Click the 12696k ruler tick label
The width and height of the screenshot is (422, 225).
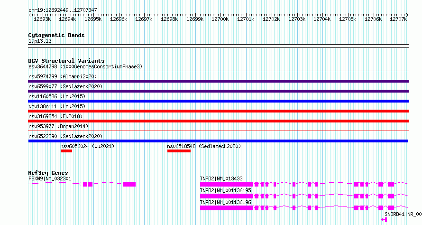point(119,19)
